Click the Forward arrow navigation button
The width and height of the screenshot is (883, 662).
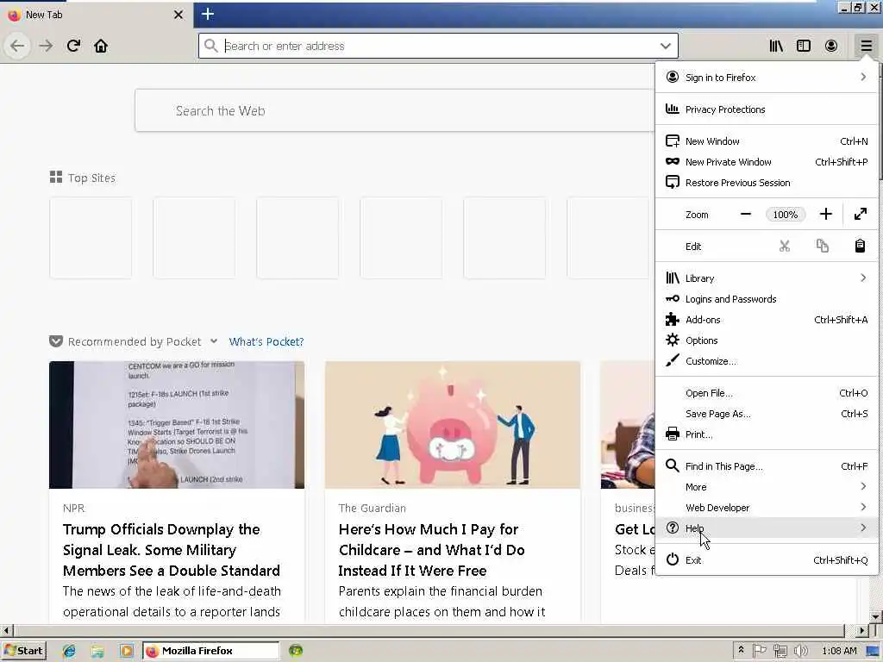(x=47, y=46)
